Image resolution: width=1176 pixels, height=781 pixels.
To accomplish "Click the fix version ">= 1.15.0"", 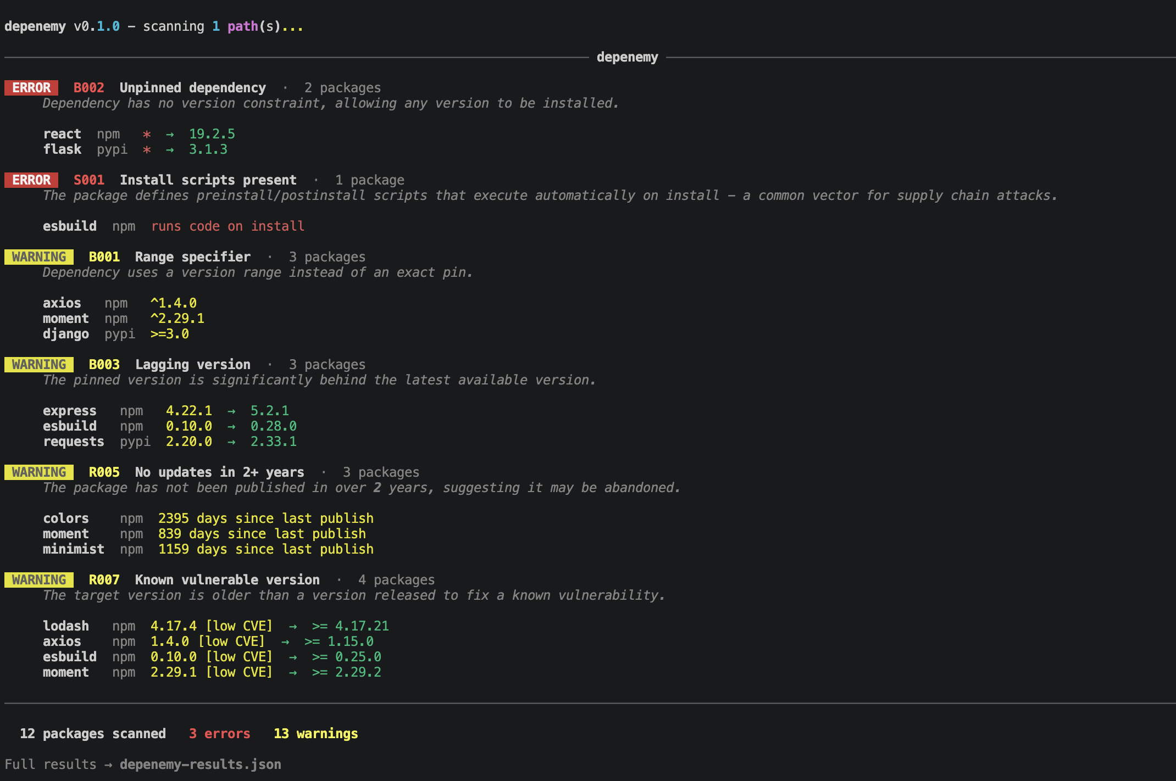I will click(x=339, y=641).
